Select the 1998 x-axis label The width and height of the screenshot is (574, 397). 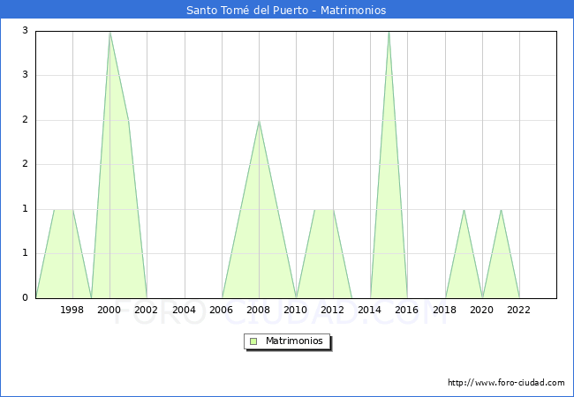pos(72,310)
